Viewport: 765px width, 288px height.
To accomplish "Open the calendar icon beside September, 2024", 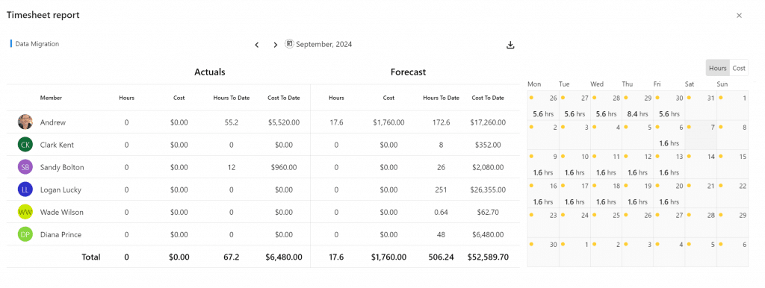I will pyautogui.click(x=289, y=44).
